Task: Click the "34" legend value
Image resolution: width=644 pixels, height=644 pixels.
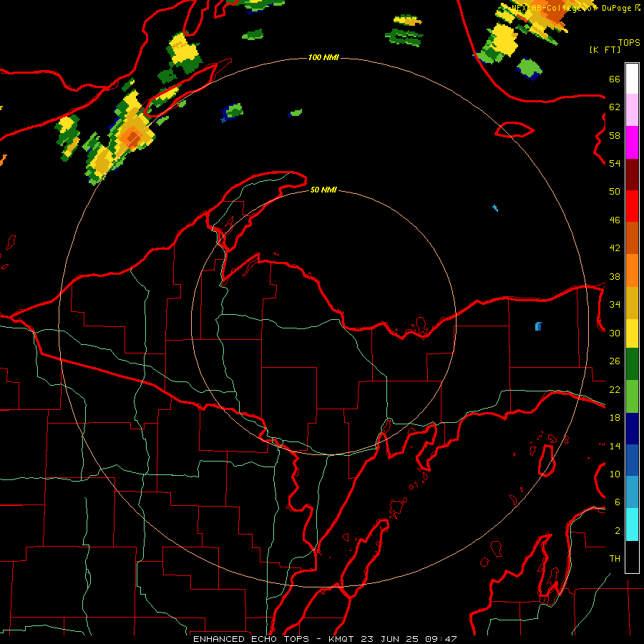Action: point(615,305)
